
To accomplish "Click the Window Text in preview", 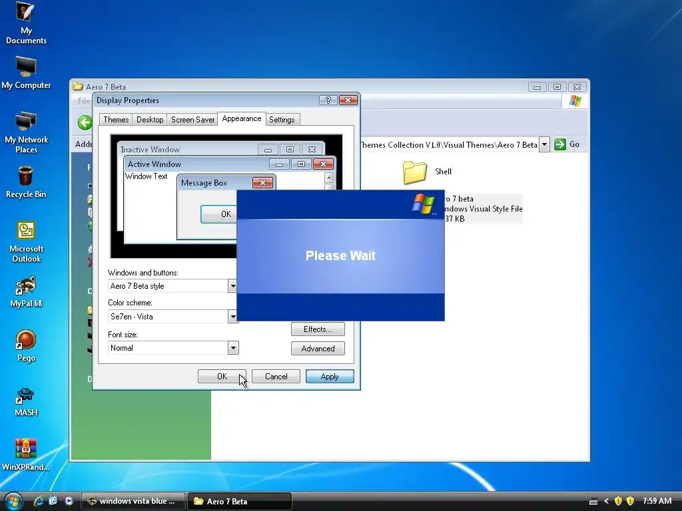I will click(146, 176).
